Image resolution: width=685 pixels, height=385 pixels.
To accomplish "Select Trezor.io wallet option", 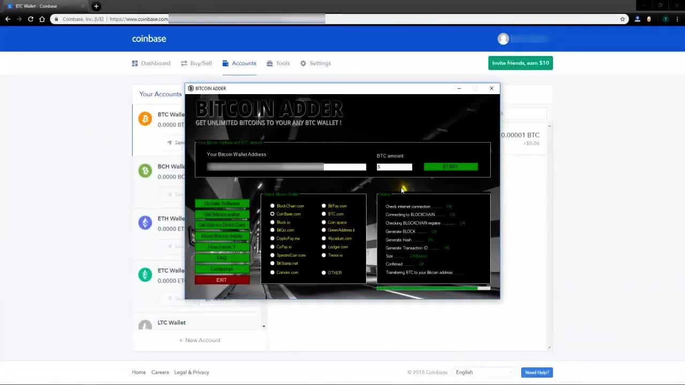I will [324, 256].
